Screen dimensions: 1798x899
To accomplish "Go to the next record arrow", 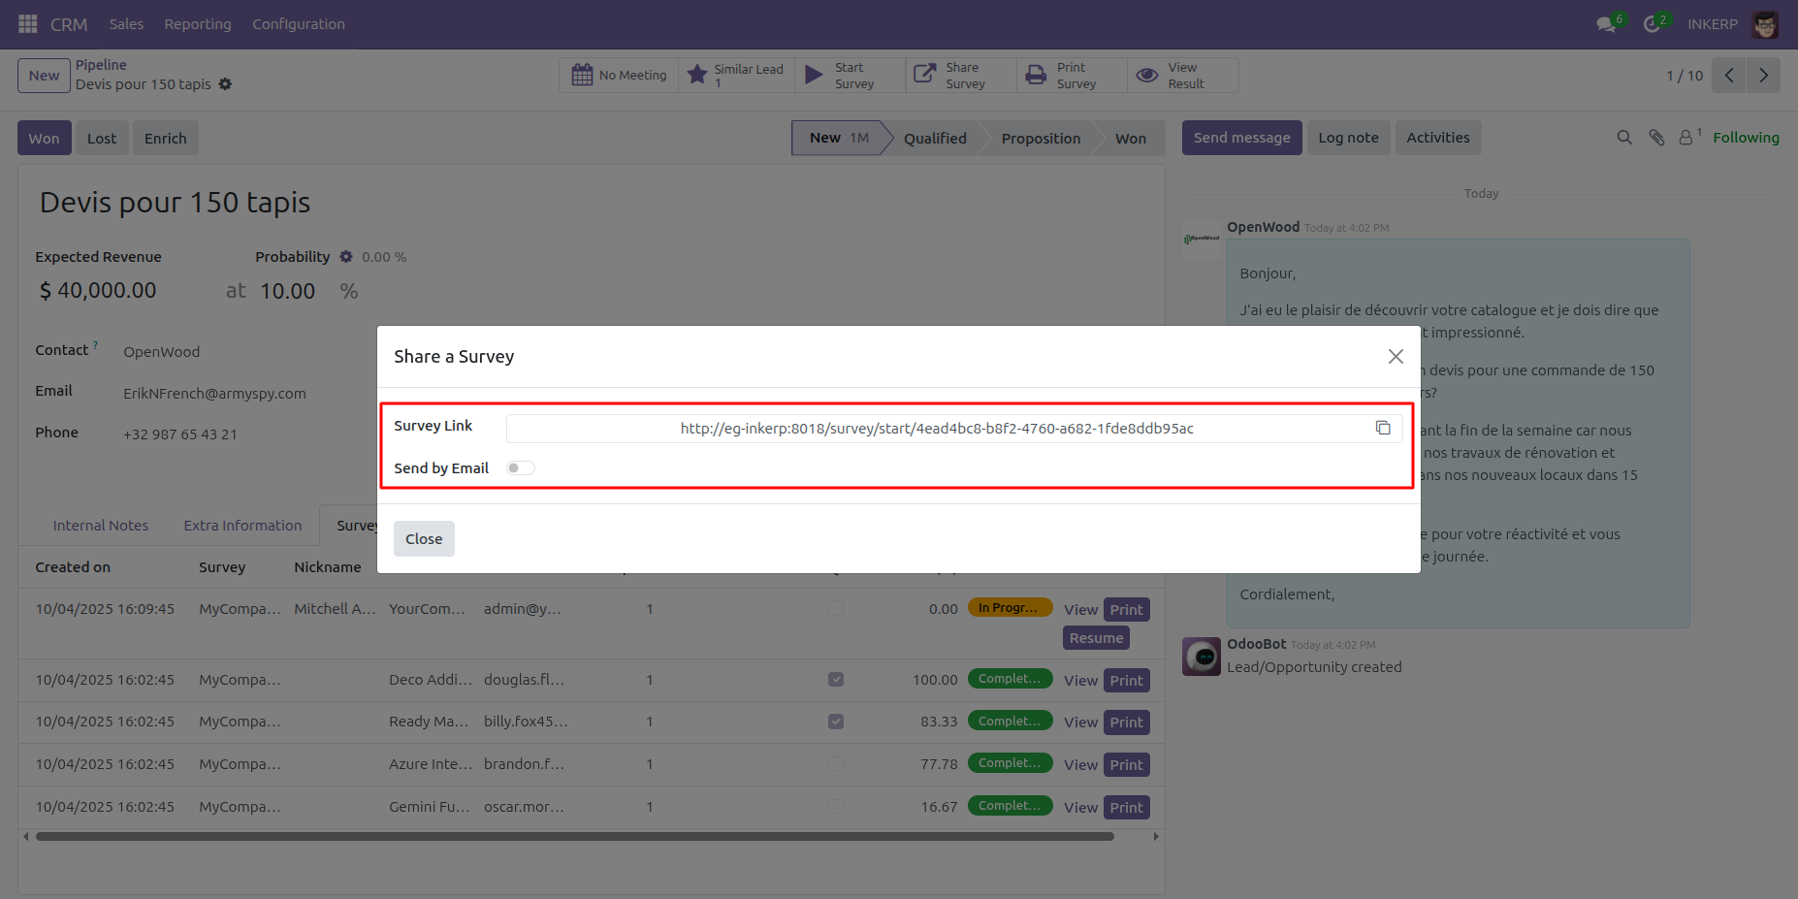I will pyautogui.click(x=1763, y=76).
